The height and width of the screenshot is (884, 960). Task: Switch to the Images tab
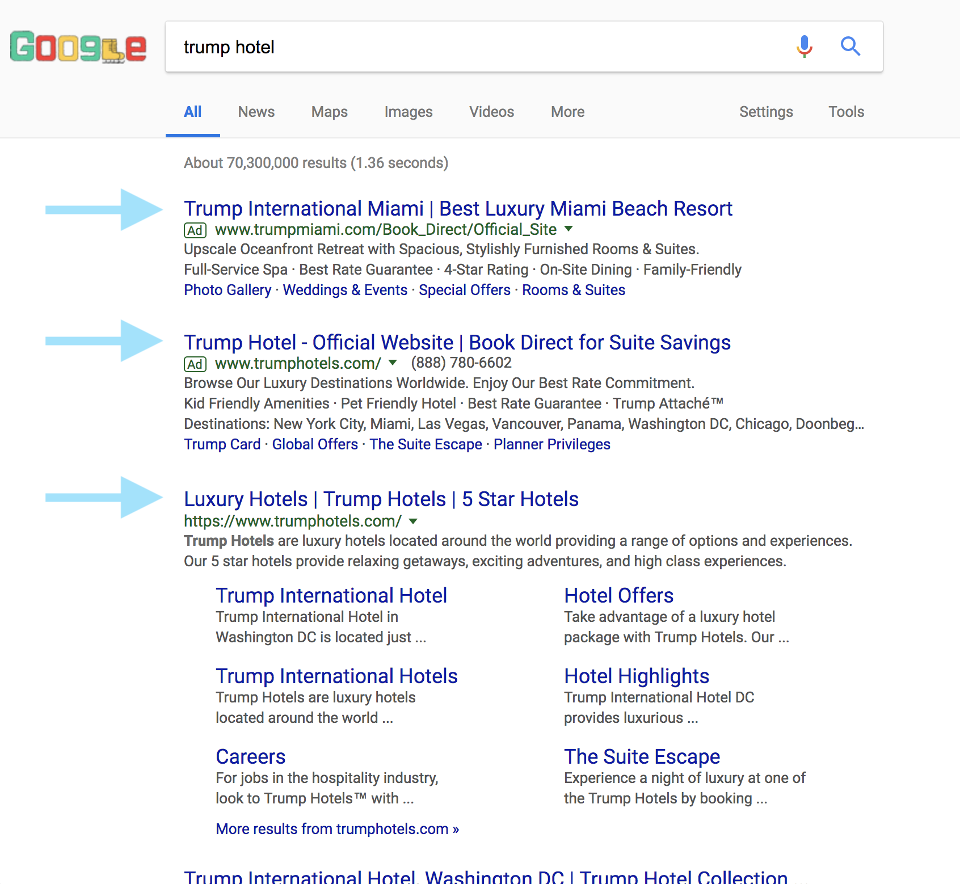[408, 112]
